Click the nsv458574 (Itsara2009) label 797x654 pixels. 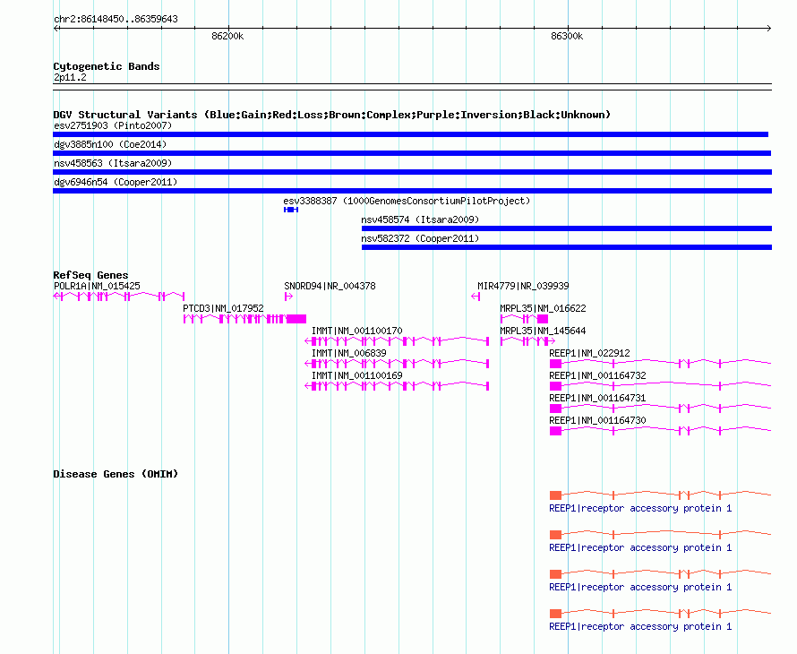pyautogui.click(x=420, y=219)
